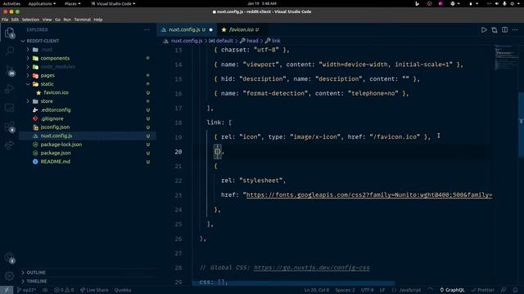Open the Selection menu

pyautogui.click(x=30, y=20)
